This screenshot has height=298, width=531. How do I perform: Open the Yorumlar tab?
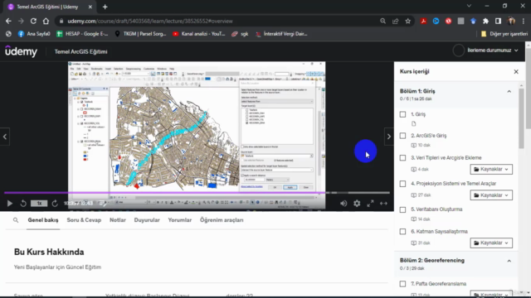click(180, 220)
